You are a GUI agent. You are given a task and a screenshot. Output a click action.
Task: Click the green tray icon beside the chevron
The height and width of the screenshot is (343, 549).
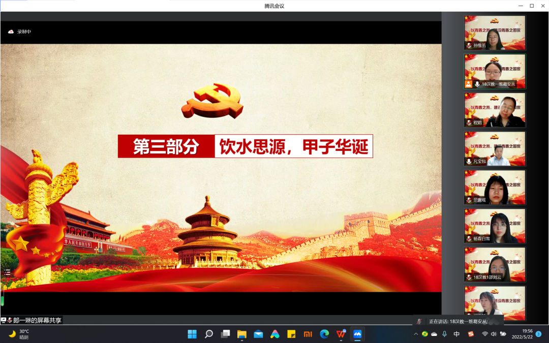coord(424,334)
